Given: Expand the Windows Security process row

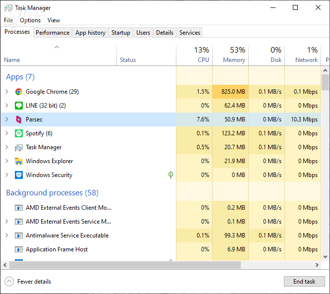Looking at the screenshot, I should point(7,175).
